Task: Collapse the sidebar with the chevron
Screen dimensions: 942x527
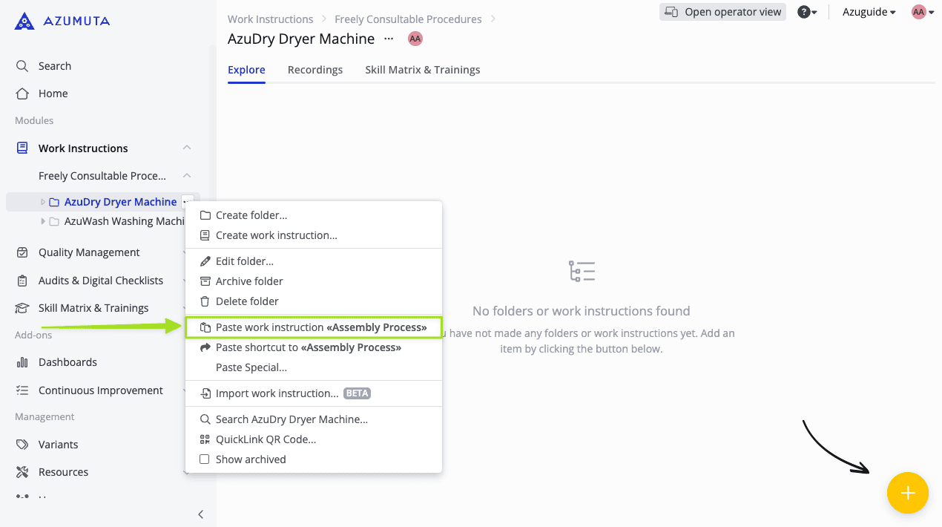Action: (200, 514)
